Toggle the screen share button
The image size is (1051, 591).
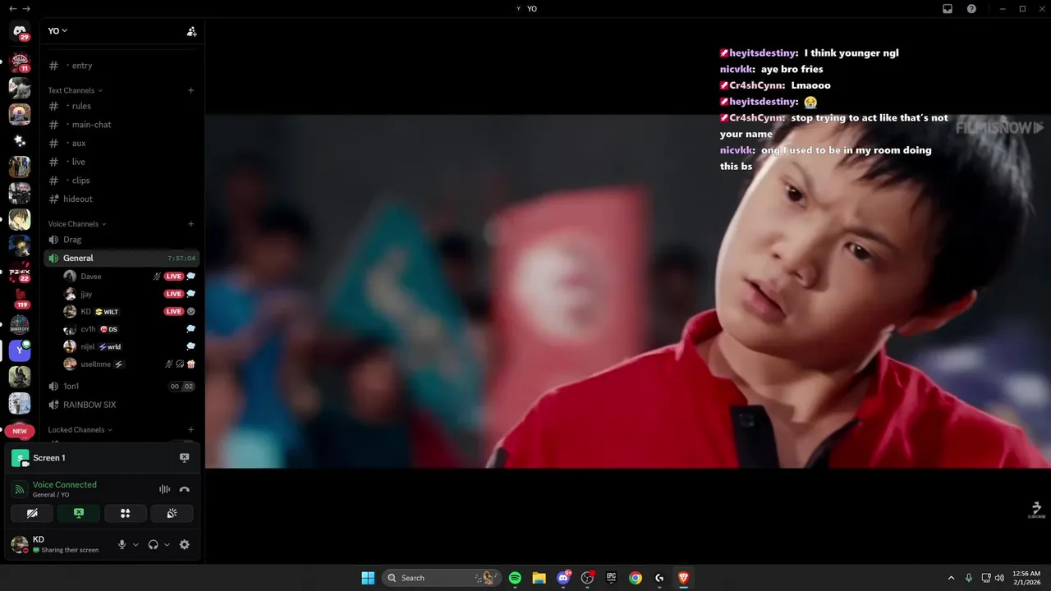point(79,513)
